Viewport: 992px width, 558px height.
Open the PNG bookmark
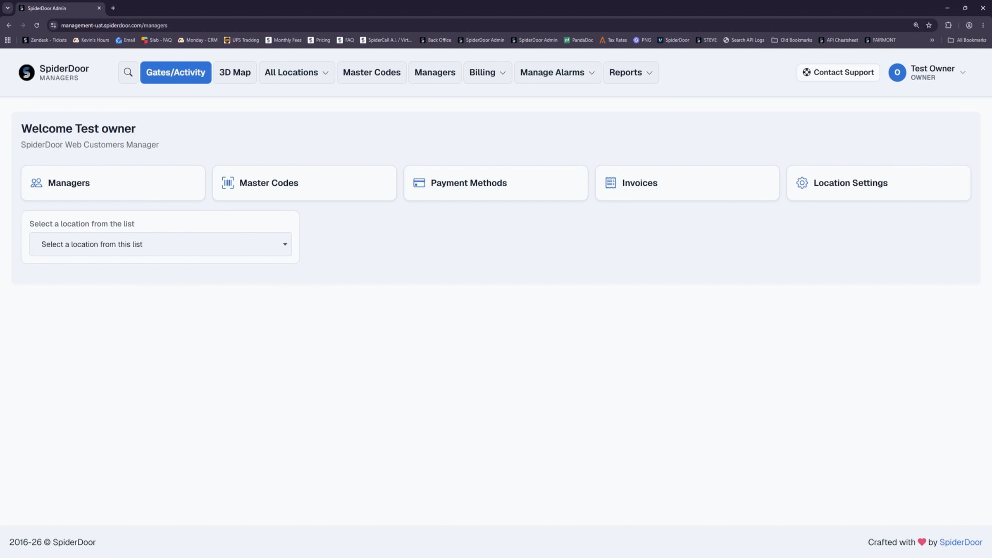[x=642, y=40]
